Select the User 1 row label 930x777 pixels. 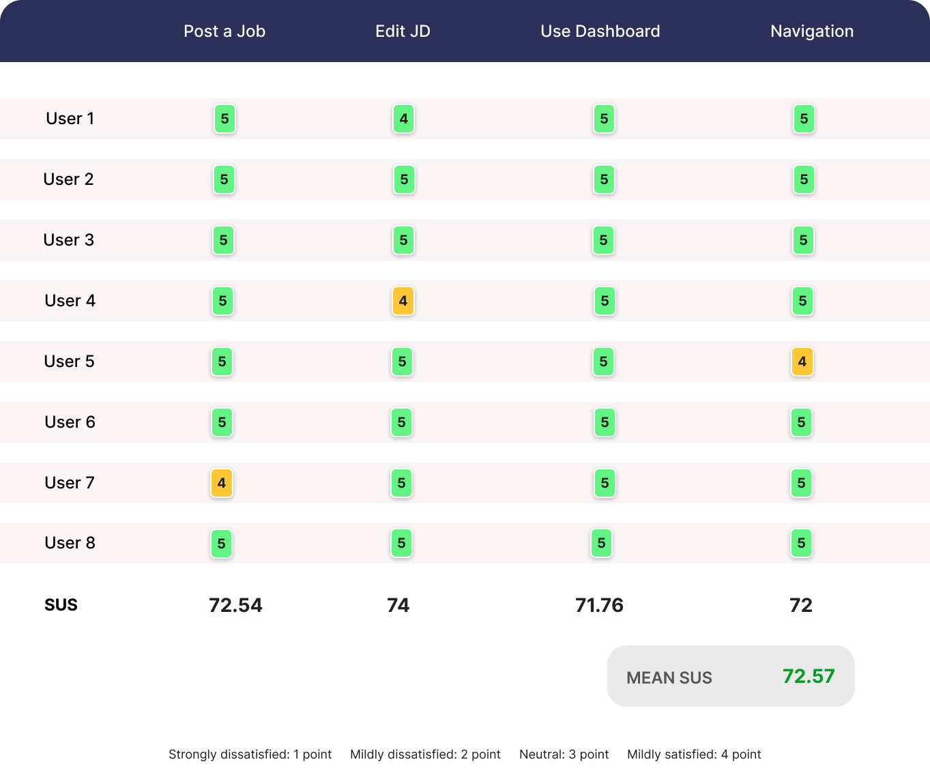point(70,119)
